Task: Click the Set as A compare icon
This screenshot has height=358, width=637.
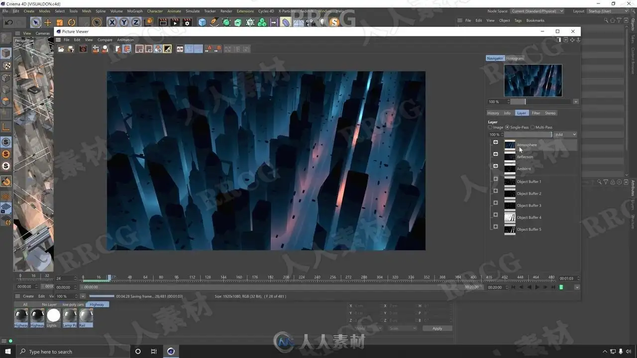Action: [209, 49]
